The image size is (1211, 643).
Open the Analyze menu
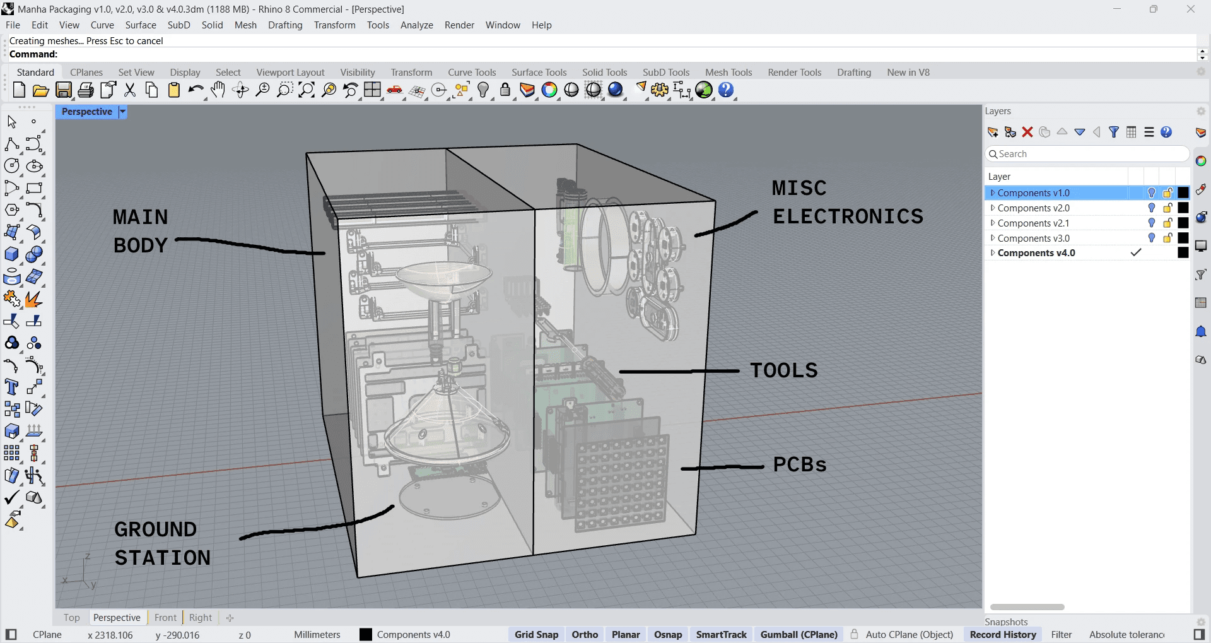[416, 25]
